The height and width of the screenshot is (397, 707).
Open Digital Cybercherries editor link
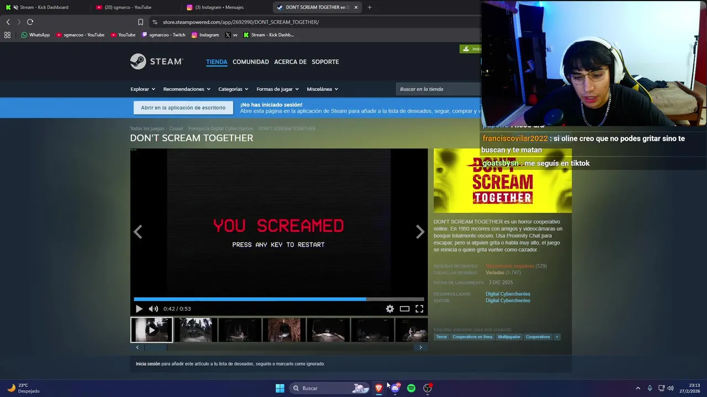[508, 301]
